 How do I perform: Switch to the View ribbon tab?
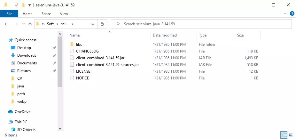click(64, 14)
